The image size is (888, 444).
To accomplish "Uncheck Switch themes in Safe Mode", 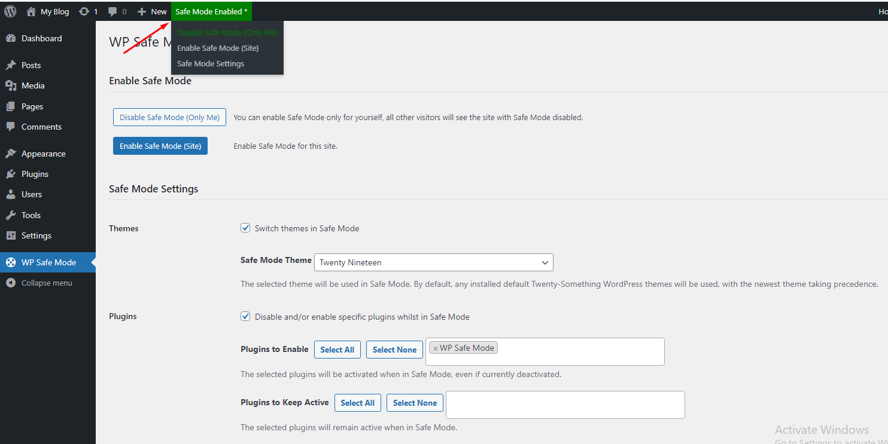I will [x=245, y=228].
